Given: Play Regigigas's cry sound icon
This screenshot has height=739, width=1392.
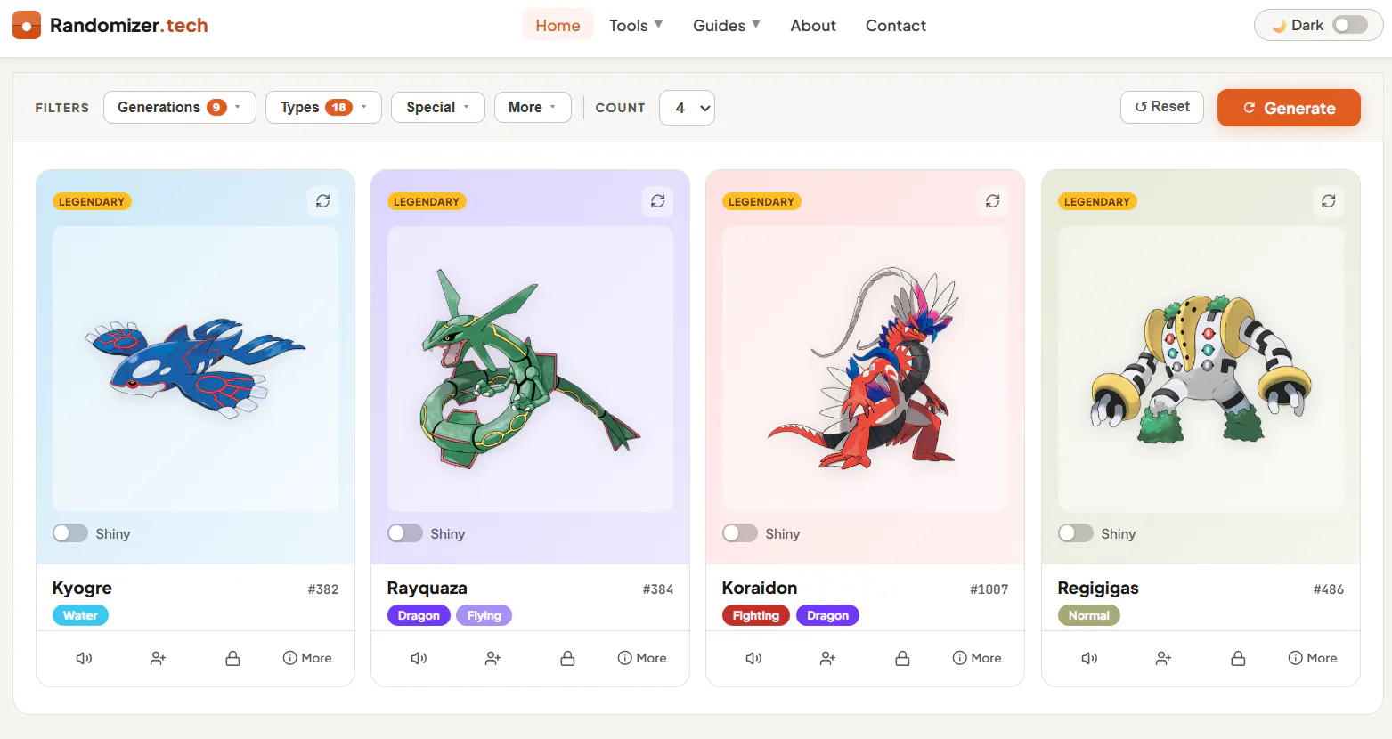Looking at the screenshot, I should click(x=1089, y=658).
